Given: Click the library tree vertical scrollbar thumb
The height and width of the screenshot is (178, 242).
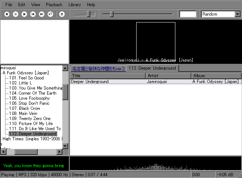Looking at the screenshot, I should 65,92.
